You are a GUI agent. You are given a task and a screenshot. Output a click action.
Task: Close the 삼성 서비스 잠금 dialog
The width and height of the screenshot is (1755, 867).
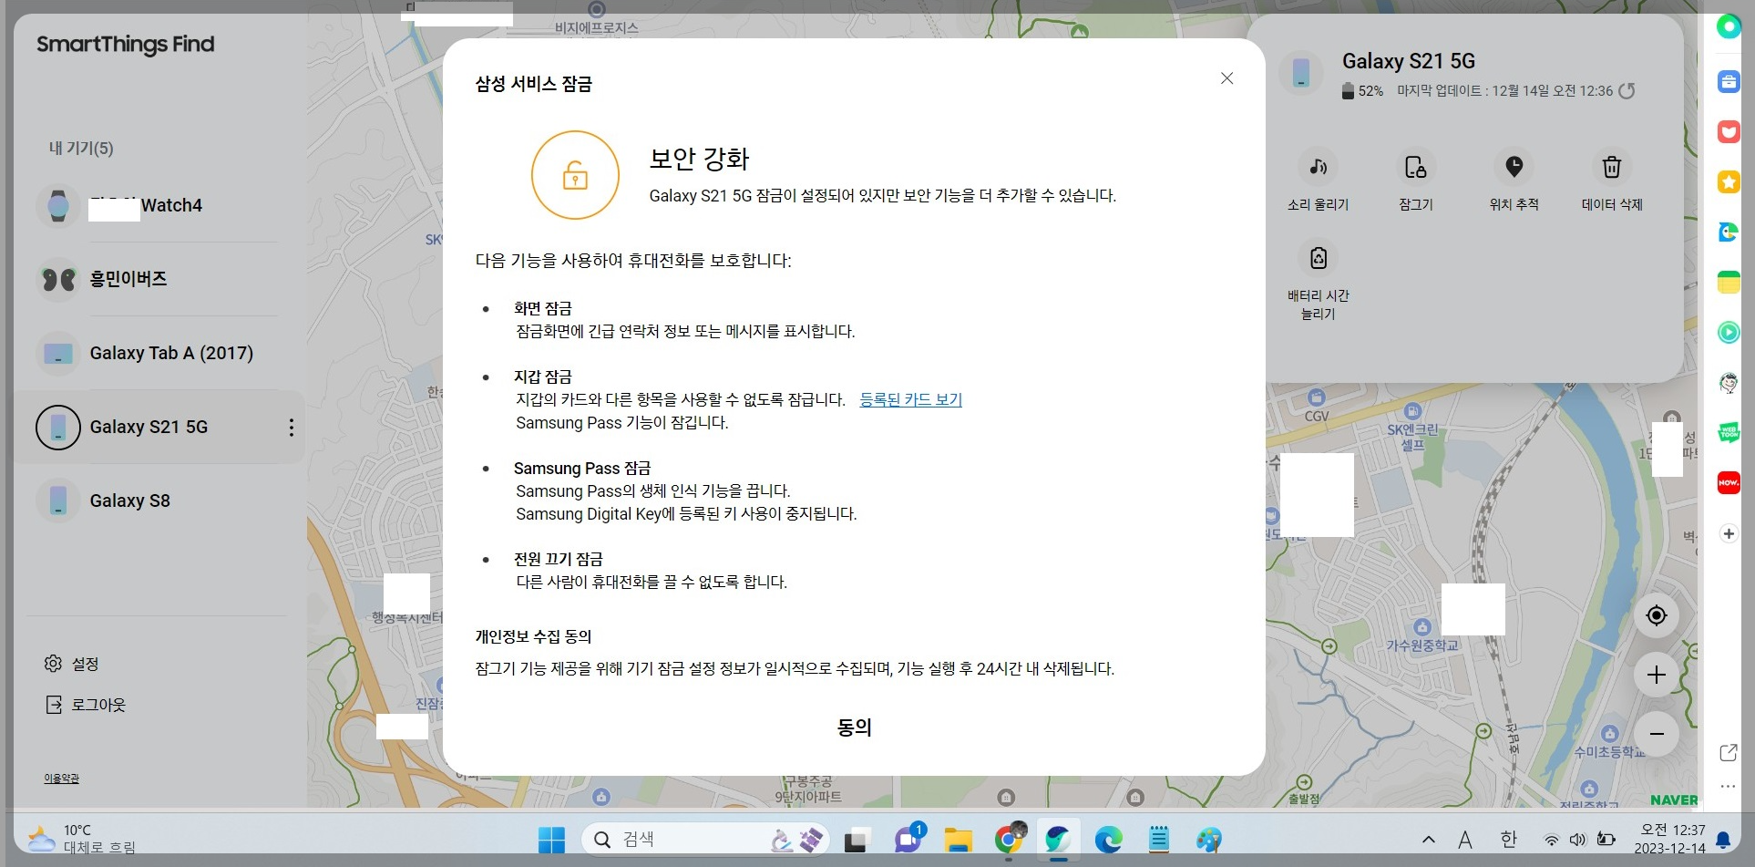click(1226, 78)
